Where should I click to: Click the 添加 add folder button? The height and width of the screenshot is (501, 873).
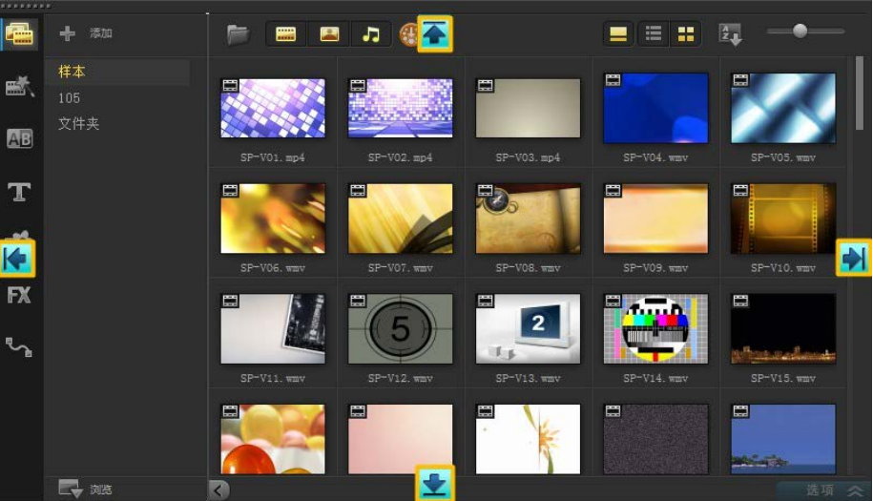point(87,33)
